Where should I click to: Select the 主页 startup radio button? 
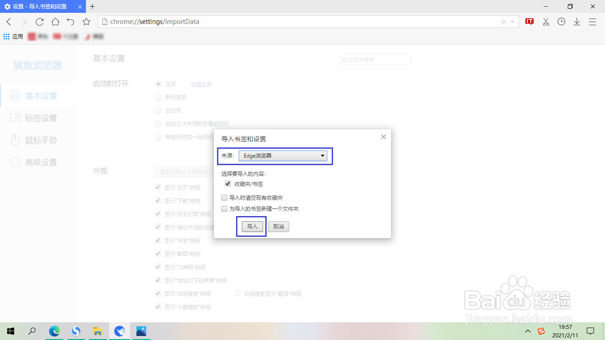pyautogui.click(x=158, y=84)
